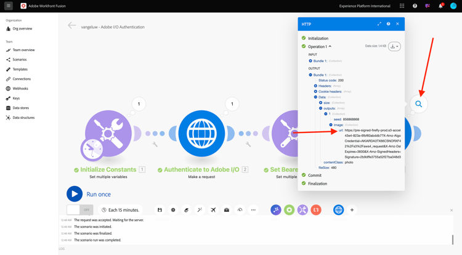Open the blue flow control tools icon
Image resolution: width=462 pixels, height=255 pixels.
tap(276, 210)
